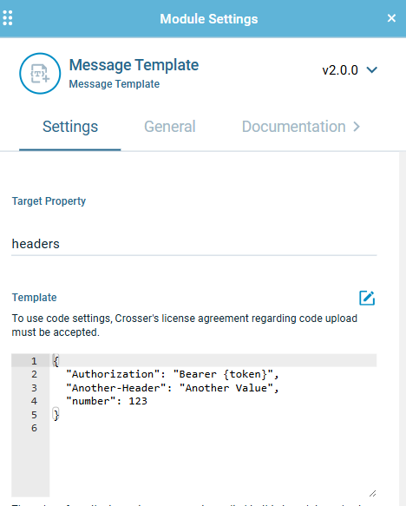The width and height of the screenshot is (406, 506).
Task: Open the Documentation tab
Action: (x=293, y=127)
